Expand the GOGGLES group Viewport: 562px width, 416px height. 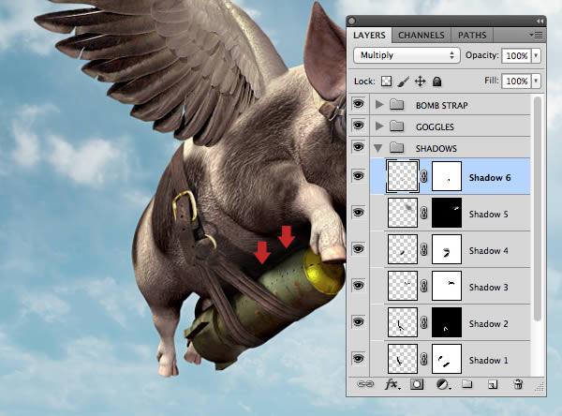(378, 126)
